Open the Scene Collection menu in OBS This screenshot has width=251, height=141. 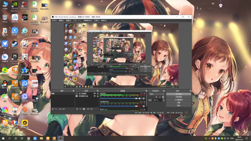[x=88, y=20]
